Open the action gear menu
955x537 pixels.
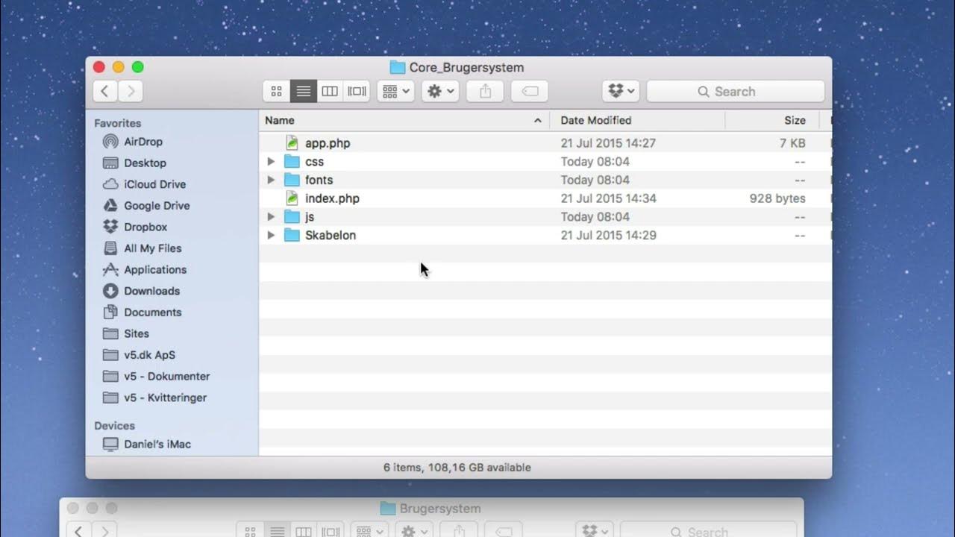coord(439,91)
